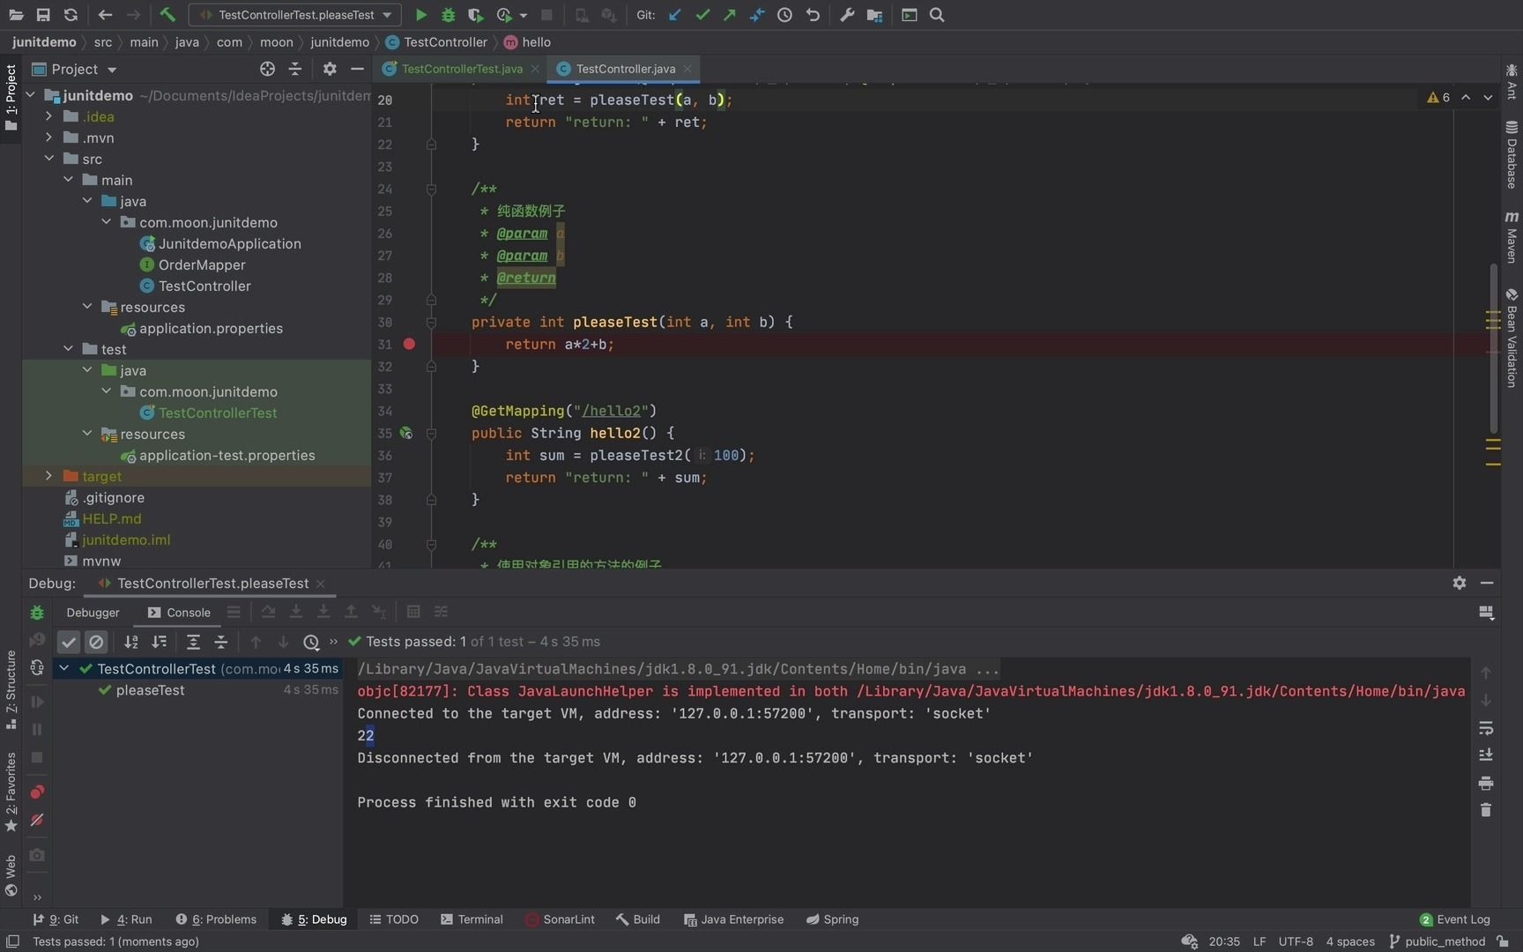The image size is (1523, 952).
Task: Synchronize files with reload icon
Action: [x=71, y=15]
